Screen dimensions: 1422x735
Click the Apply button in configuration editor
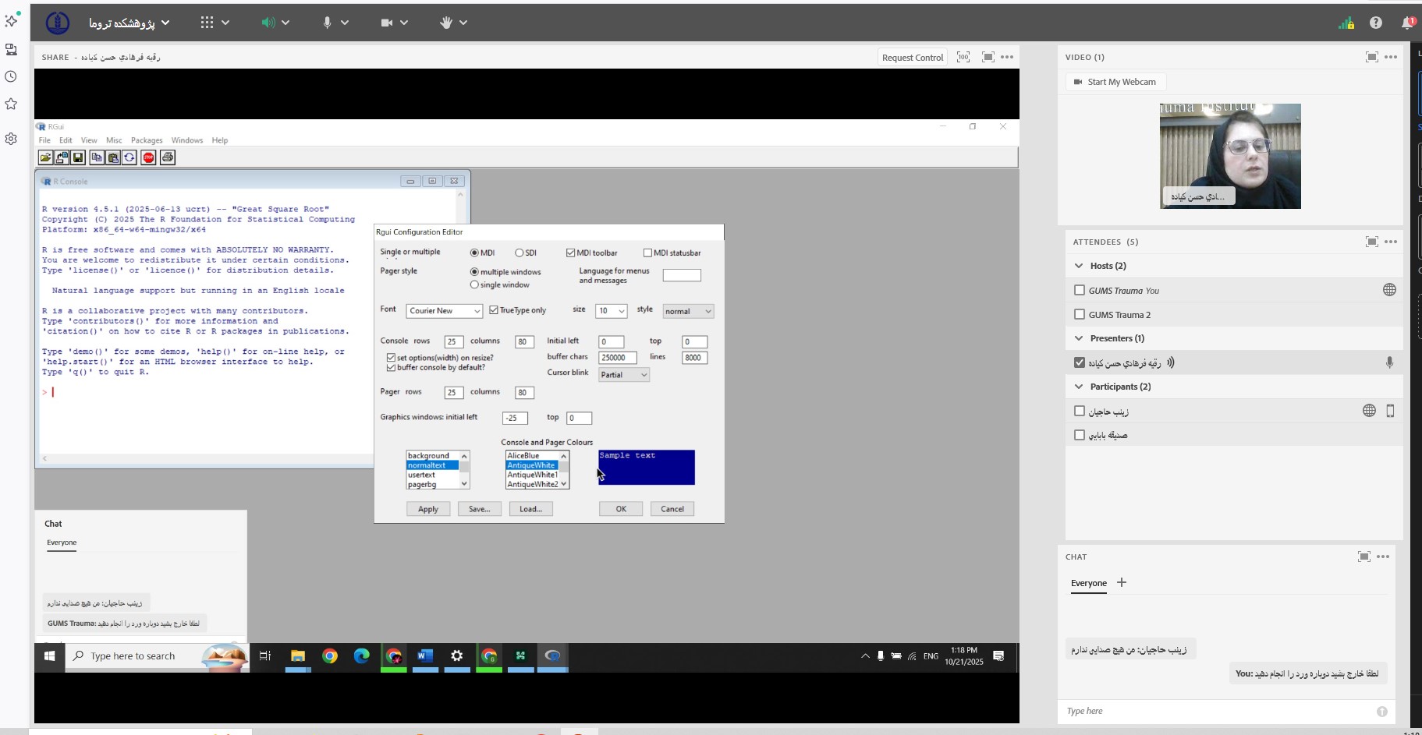tap(428, 509)
